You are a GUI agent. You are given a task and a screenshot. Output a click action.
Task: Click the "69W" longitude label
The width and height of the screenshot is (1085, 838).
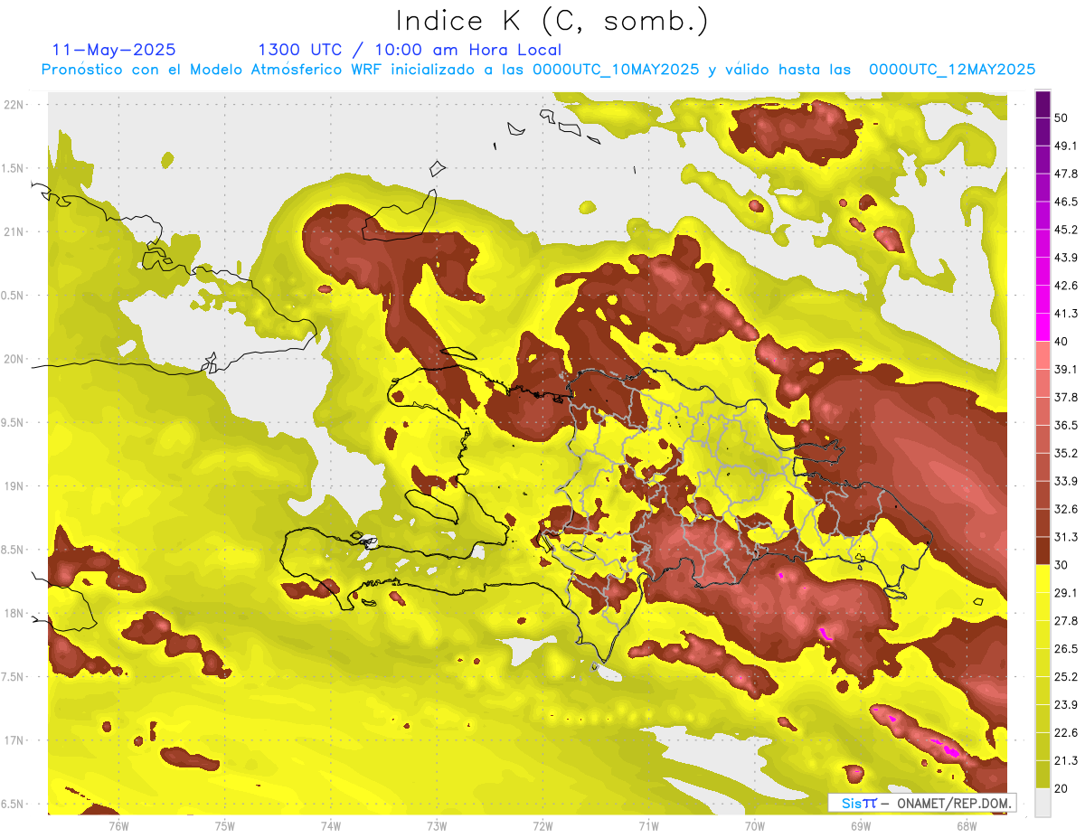861,826
